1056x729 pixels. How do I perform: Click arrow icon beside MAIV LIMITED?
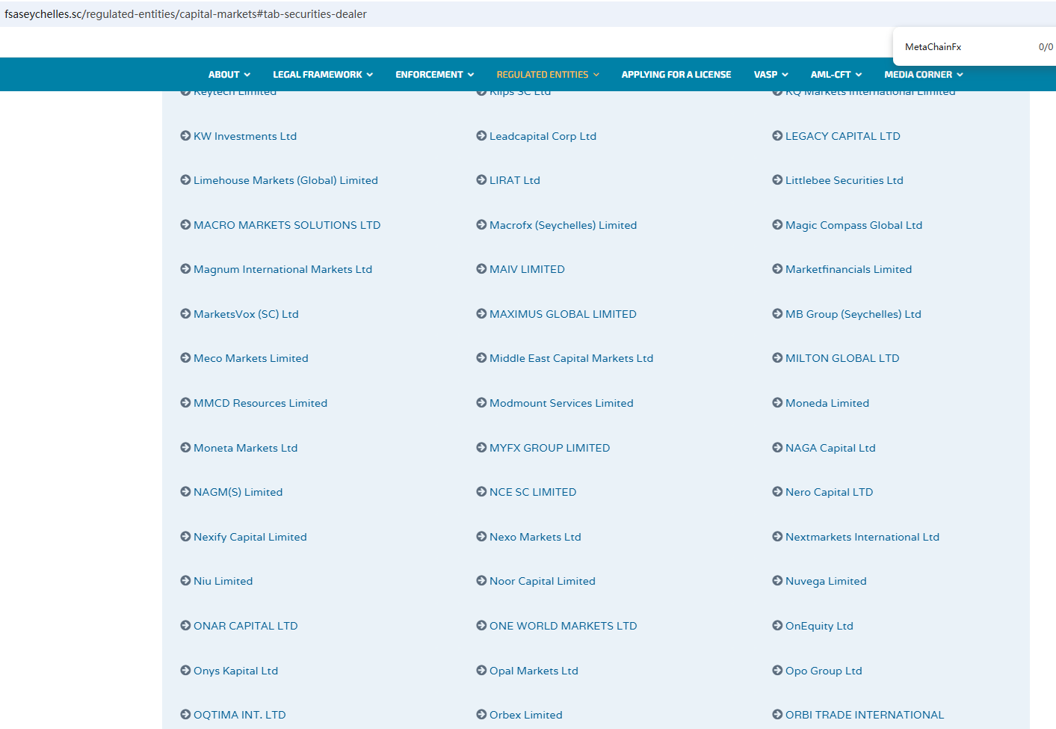pyautogui.click(x=481, y=269)
